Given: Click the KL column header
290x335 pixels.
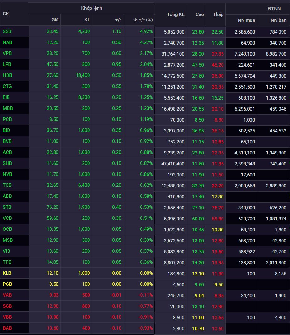Looking at the screenshot, I should pos(87,20).
